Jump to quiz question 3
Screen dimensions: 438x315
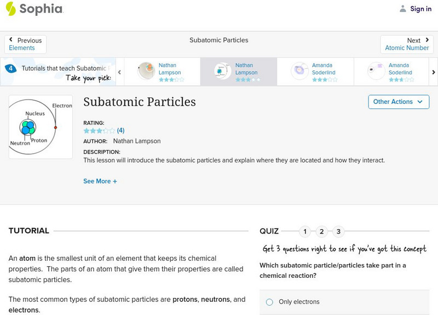(339, 231)
